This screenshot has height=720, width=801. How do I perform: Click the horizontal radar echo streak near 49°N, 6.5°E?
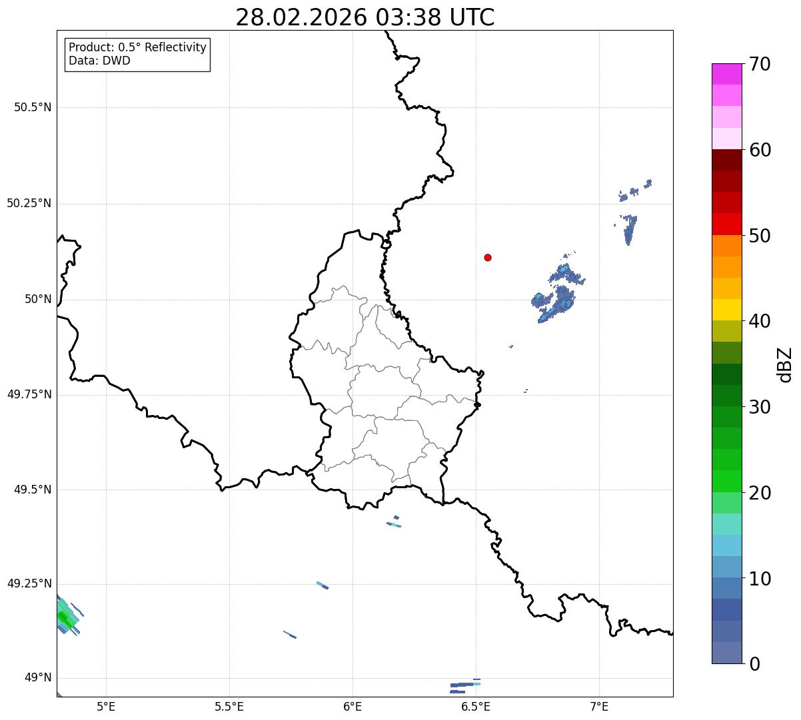click(465, 684)
